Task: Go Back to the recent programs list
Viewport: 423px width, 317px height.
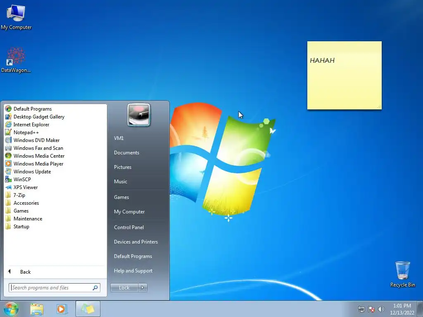Action: click(x=25, y=272)
